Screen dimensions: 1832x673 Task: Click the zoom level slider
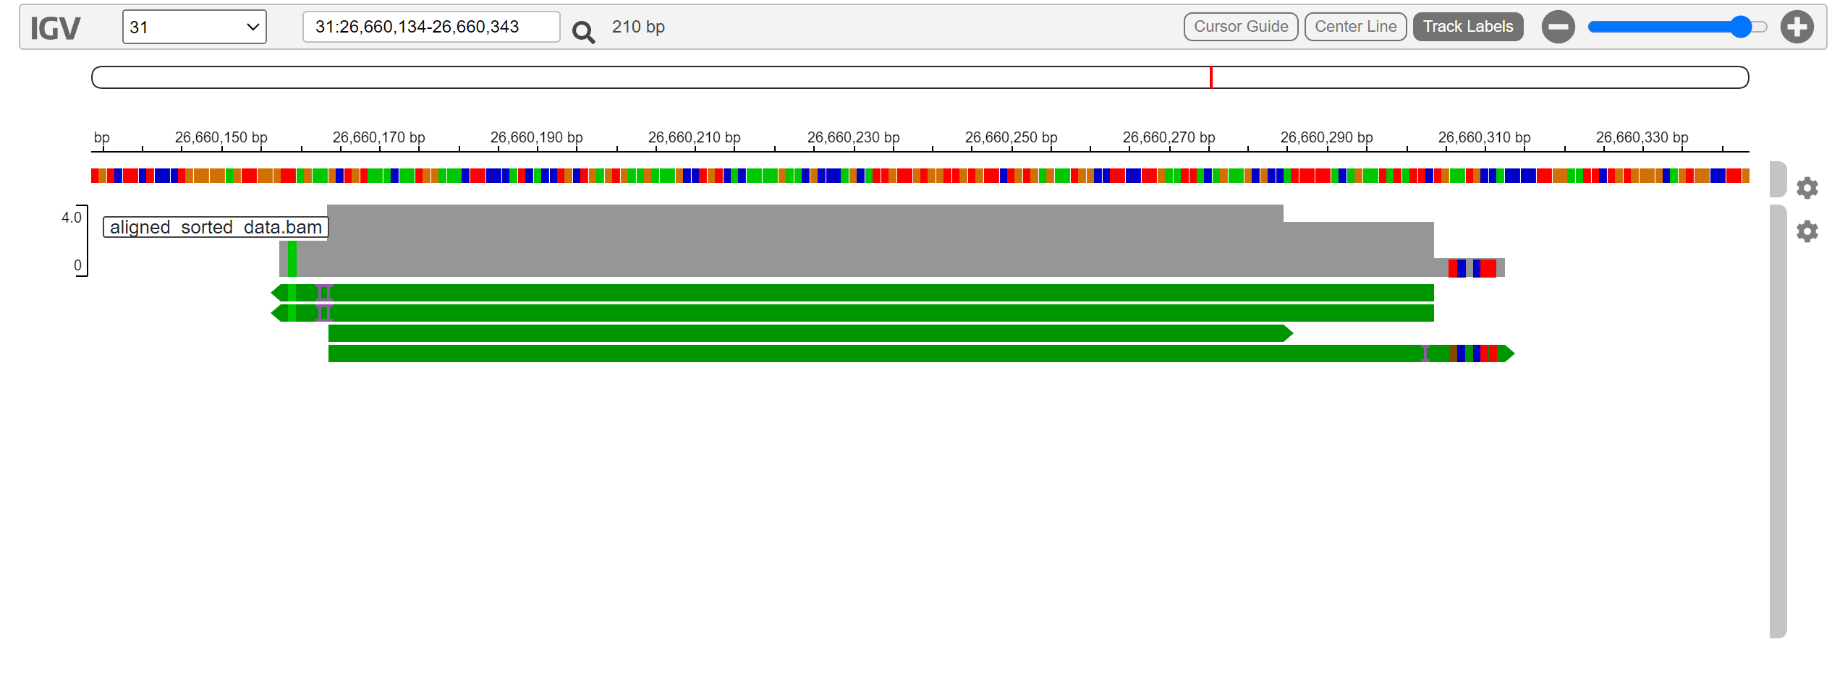click(1677, 27)
